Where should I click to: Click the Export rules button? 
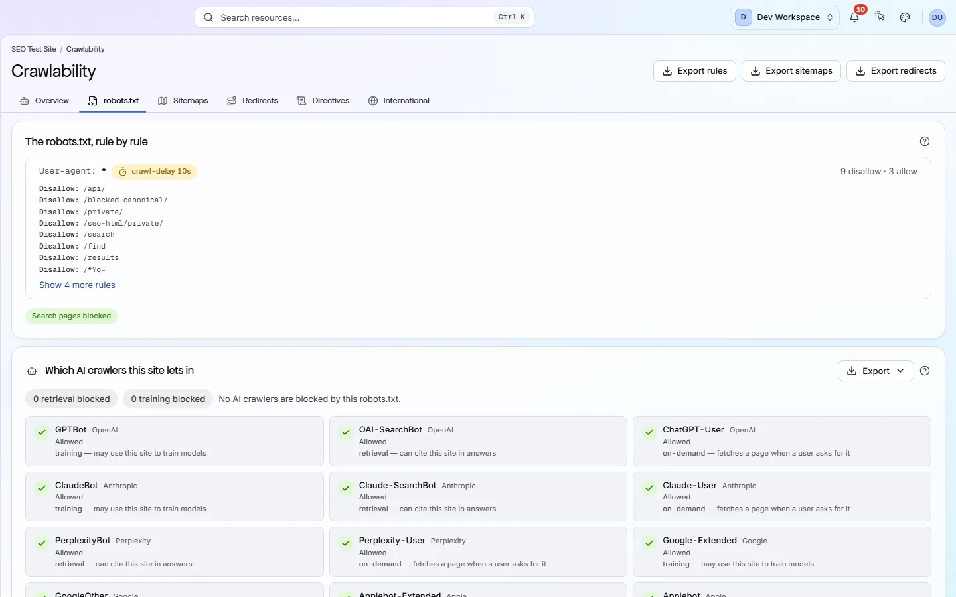tap(694, 71)
